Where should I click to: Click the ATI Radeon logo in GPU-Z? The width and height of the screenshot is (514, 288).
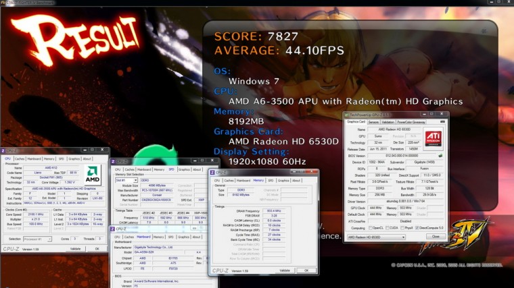coord(432,138)
